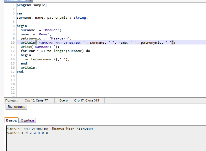Click the output line 'Фамилия: И в а н о в'
Screen dimensions: 206x151
coord(28,133)
